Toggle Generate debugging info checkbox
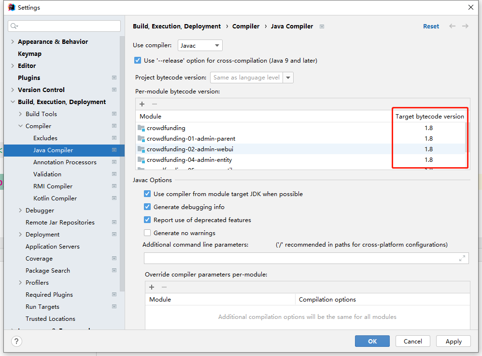This screenshot has height=356, width=482. point(147,207)
